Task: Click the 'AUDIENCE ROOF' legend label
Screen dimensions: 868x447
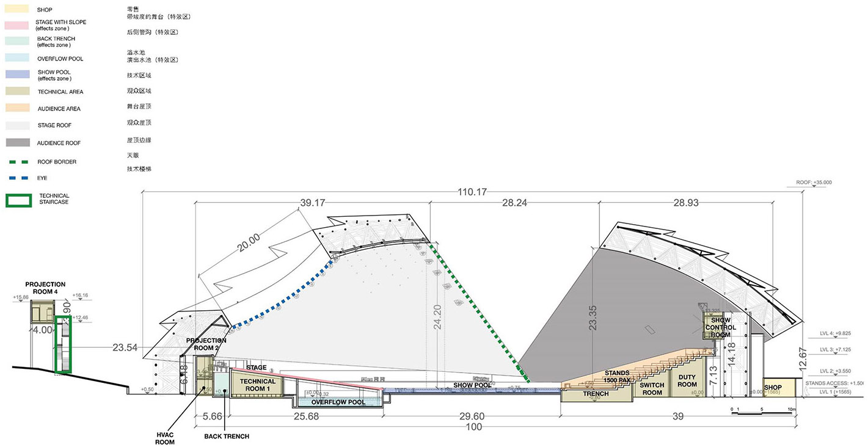Action: coord(59,142)
